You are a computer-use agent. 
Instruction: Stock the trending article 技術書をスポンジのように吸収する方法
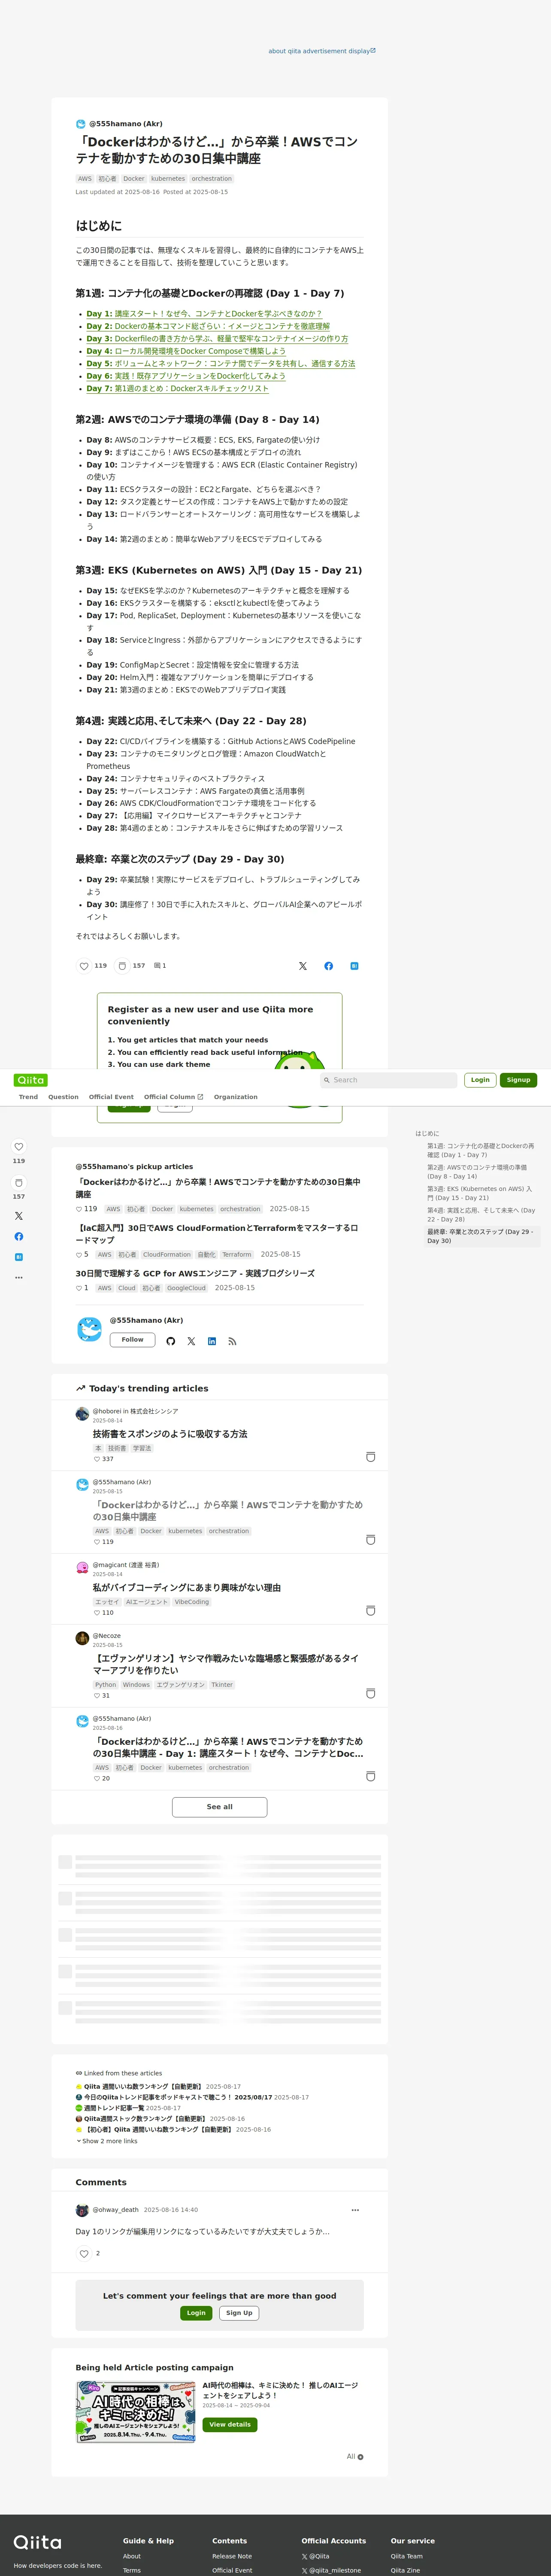370,1457
